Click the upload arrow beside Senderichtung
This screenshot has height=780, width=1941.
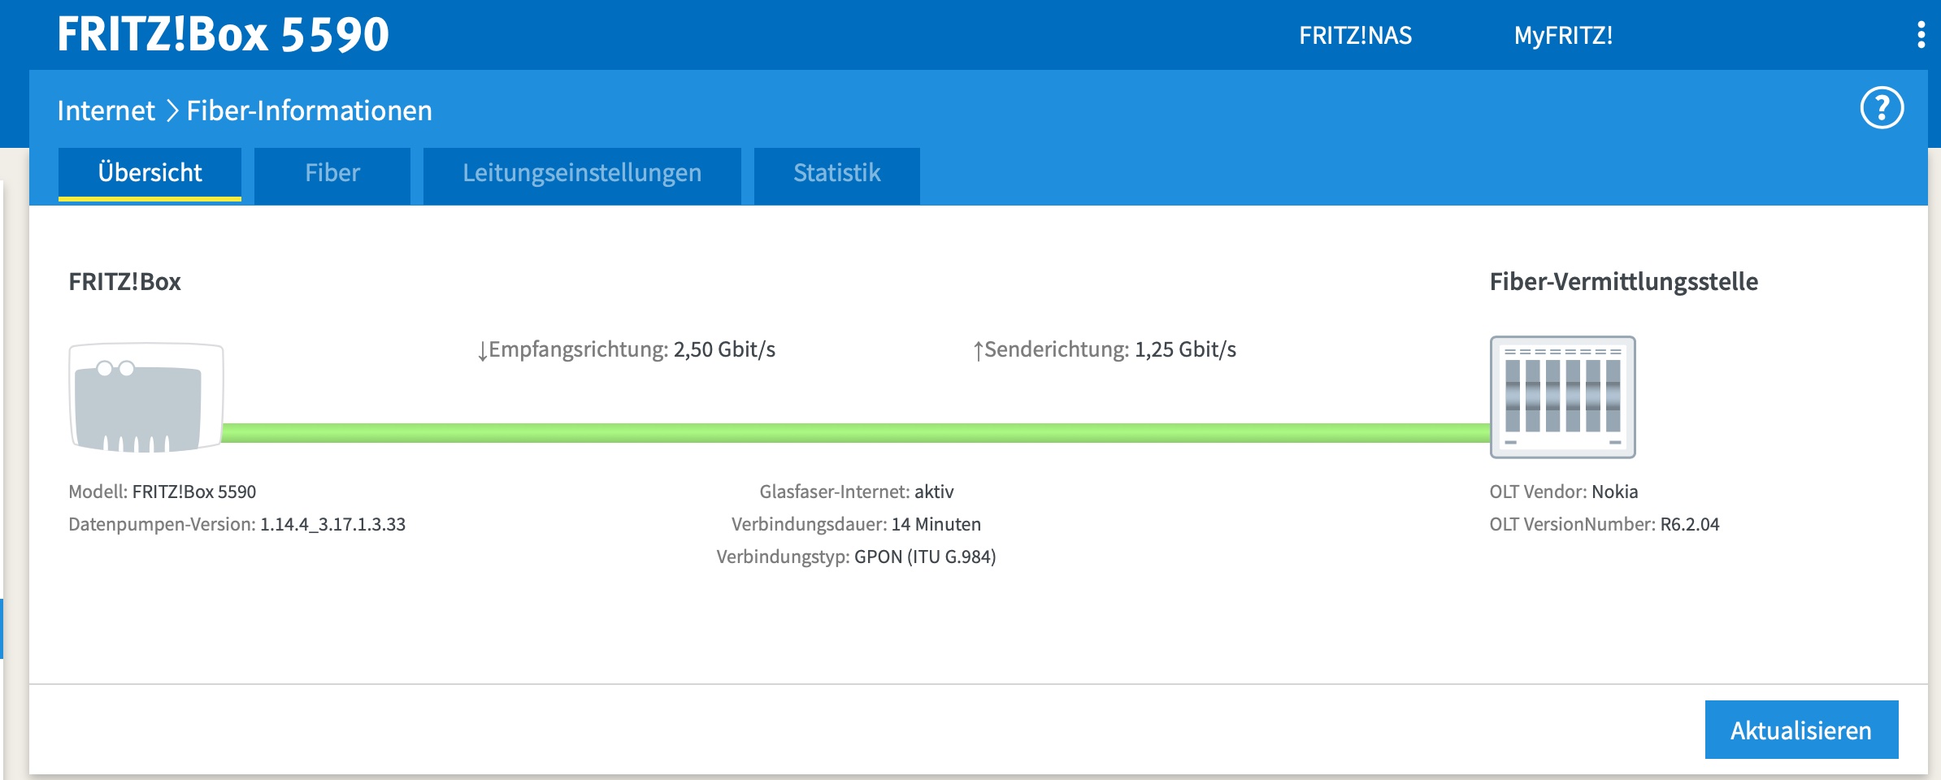pyautogui.click(x=979, y=351)
